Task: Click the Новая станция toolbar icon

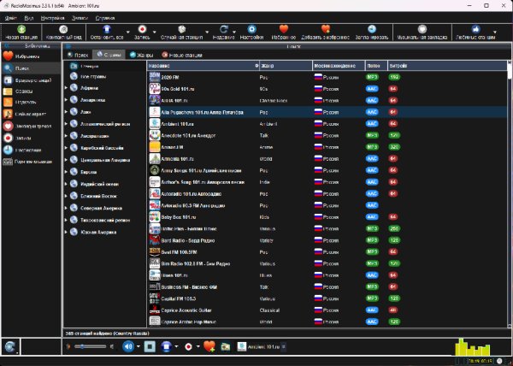Action: coord(21,29)
